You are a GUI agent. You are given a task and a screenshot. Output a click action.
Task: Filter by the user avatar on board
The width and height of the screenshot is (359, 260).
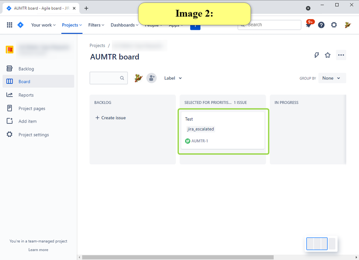tap(138, 78)
